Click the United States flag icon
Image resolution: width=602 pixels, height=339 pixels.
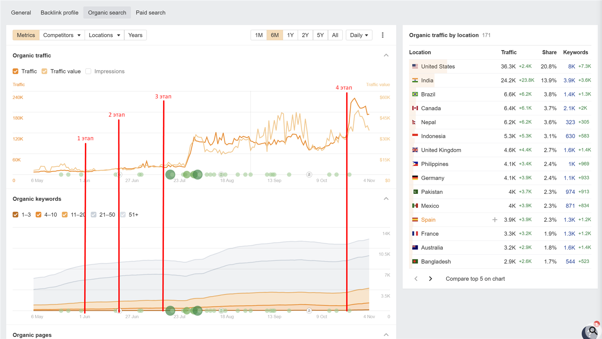pos(415,67)
